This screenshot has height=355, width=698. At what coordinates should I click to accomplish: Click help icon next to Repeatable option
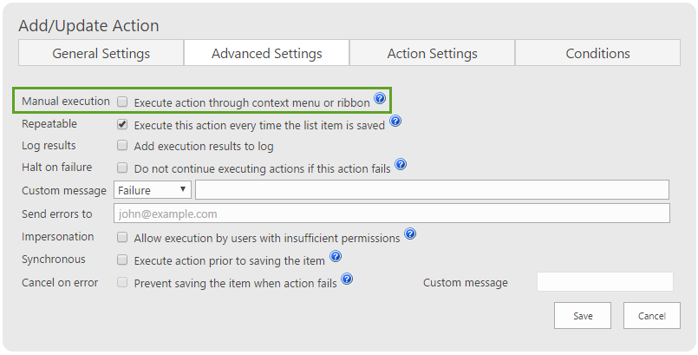[x=395, y=121]
